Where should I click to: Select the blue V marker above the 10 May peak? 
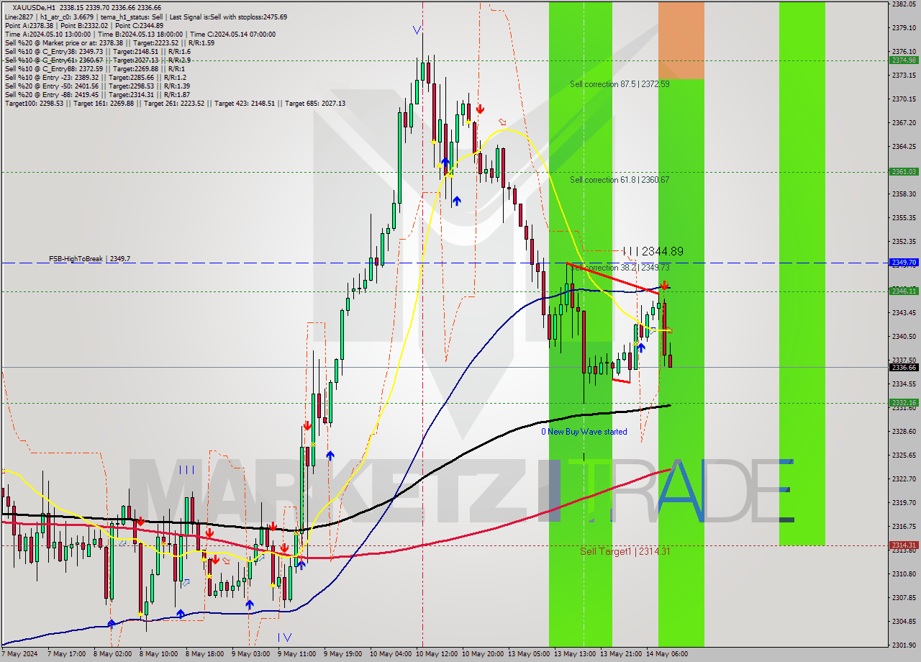(x=416, y=30)
